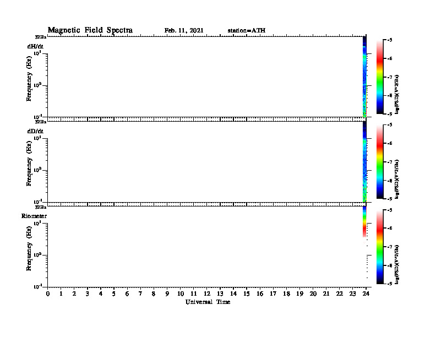
Task: Click the dH/dt panel colorbar
Action: (x=380, y=77)
